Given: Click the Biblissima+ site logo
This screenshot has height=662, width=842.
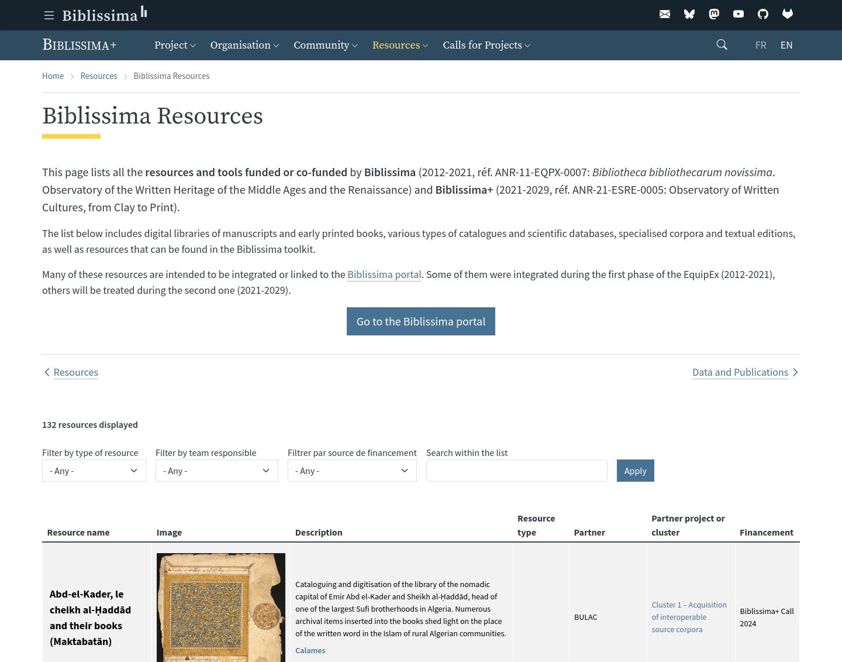Looking at the screenshot, I should 80,45.
